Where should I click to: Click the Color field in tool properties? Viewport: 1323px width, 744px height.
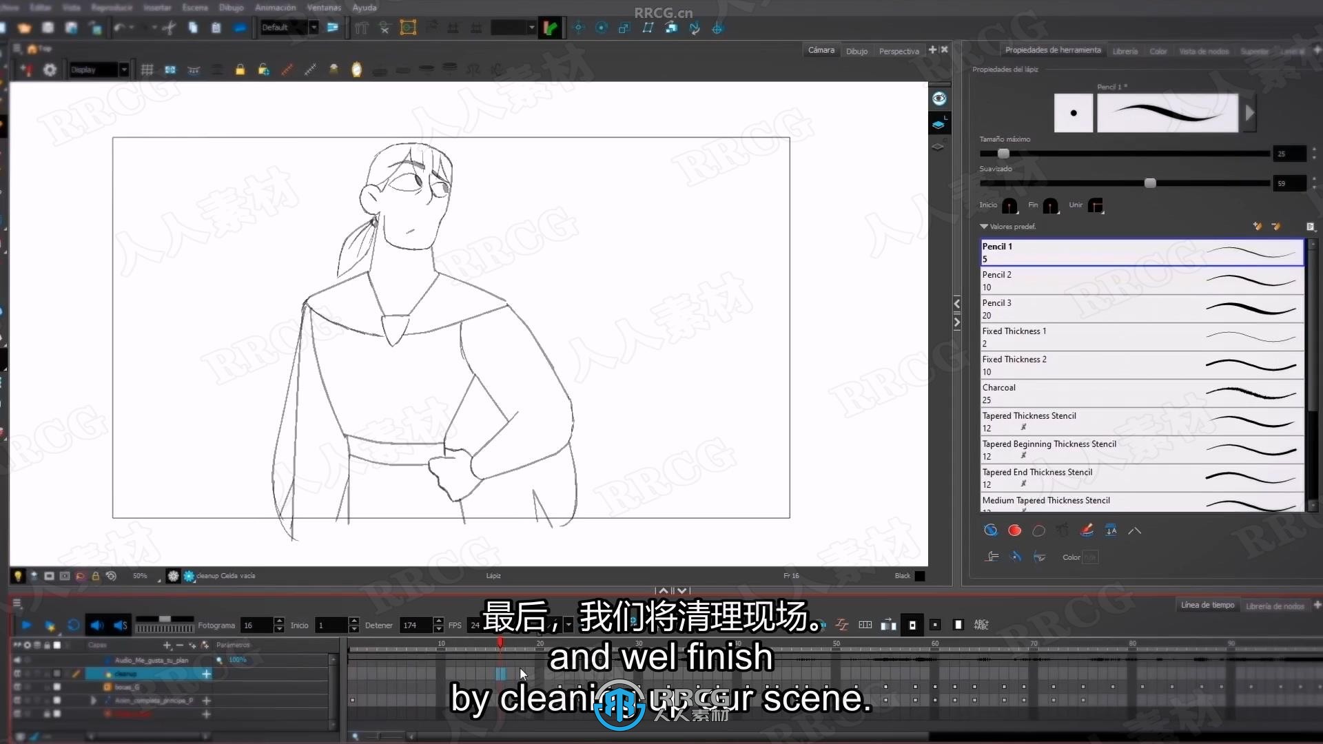[1089, 557]
